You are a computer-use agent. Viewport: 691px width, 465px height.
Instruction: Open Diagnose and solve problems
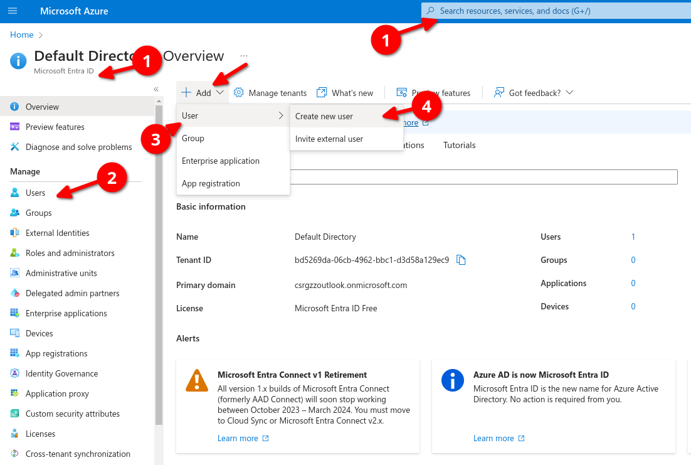78,147
